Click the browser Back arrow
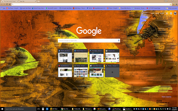178x111 pixels. tap(2, 4)
